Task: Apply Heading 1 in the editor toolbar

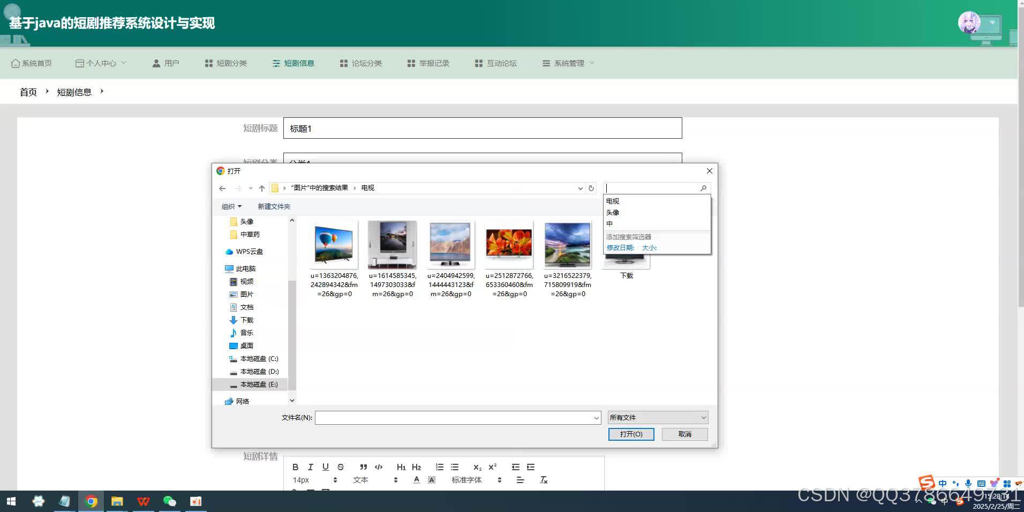Action: point(401,467)
